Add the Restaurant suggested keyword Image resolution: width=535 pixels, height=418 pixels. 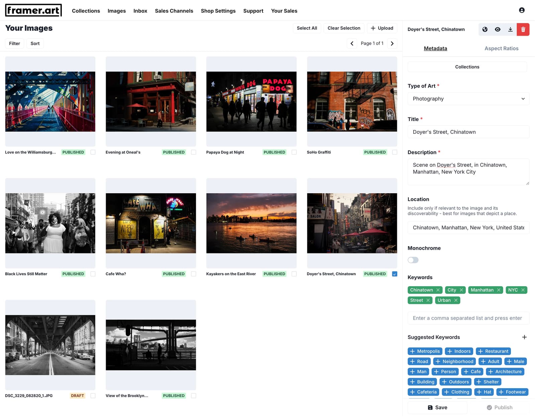tap(493, 351)
